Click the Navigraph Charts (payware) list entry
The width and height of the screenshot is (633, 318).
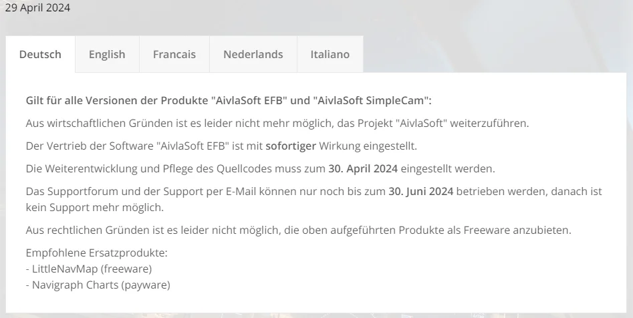click(x=98, y=285)
